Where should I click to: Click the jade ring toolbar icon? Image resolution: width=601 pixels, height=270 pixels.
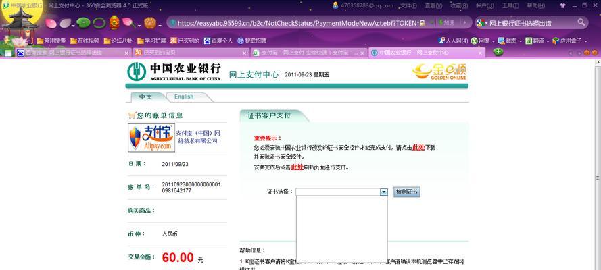click(99, 23)
